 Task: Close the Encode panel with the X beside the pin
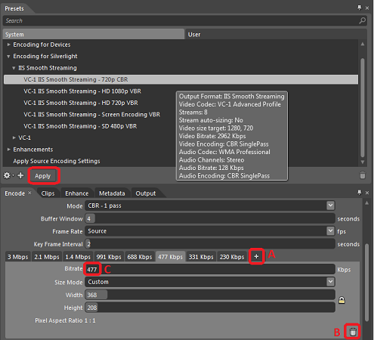(x=367, y=193)
